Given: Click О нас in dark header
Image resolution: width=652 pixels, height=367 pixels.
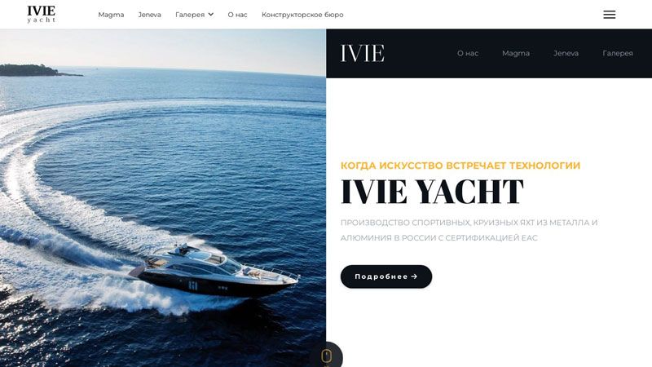Looking at the screenshot, I should point(468,53).
